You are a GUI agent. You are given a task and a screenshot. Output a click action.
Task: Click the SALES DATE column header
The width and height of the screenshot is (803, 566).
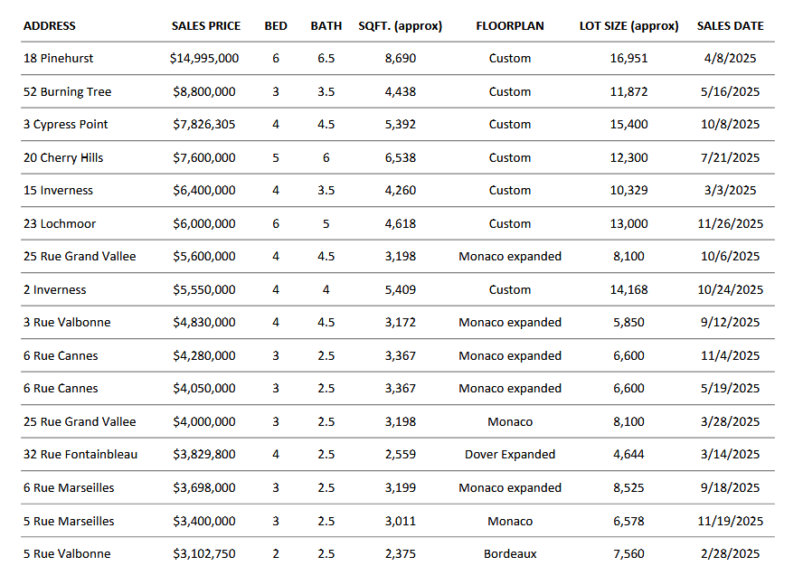tap(730, 26)
